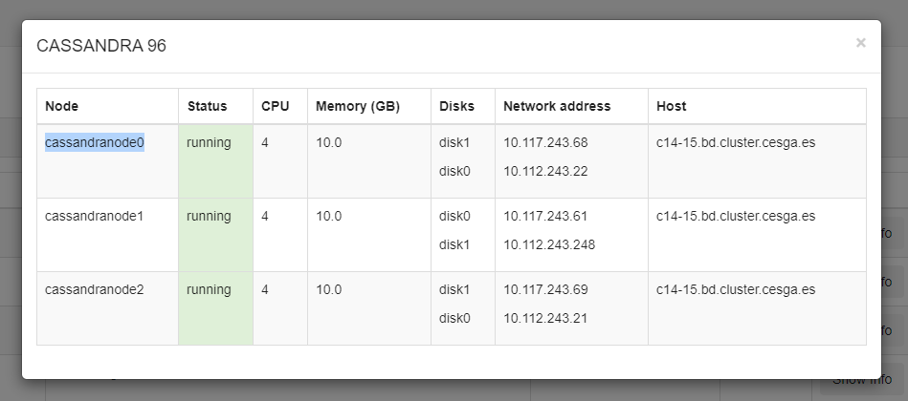908x401 pixels.
Task: Click the CPU column header
Action: coord(276,106)
